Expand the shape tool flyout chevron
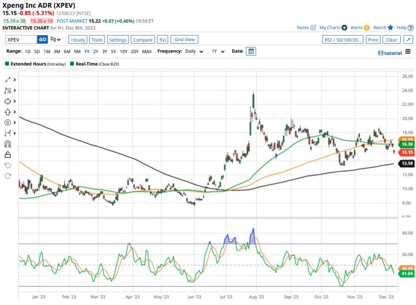Viewport: 416px width, 305px height. pyautogui.click(x=15, y=101)
